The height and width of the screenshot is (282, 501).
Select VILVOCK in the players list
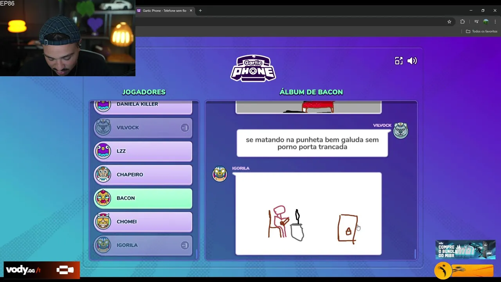click(143, 128)
